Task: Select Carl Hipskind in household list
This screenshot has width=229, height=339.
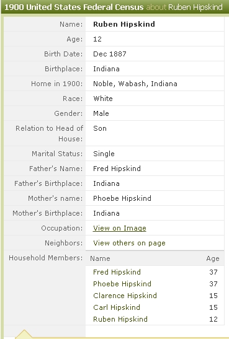Action: [117, 307]
